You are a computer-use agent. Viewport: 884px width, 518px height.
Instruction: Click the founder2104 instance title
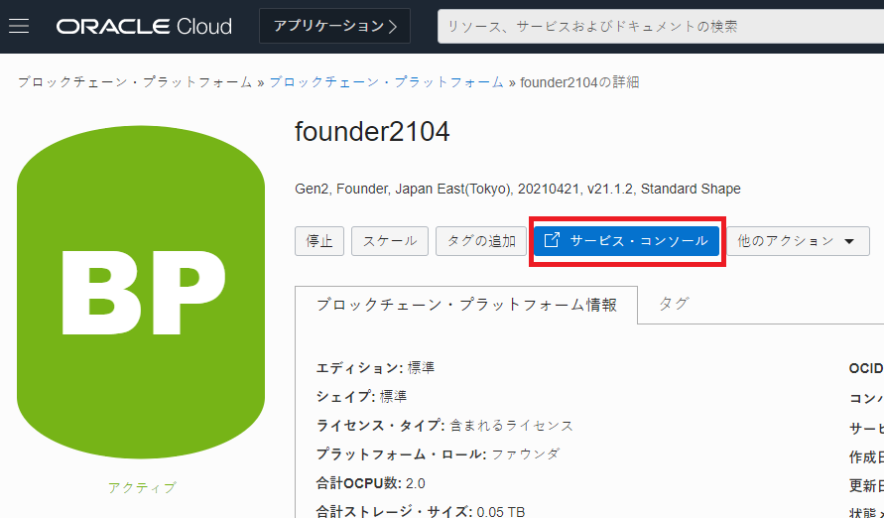pyautogui.click(x=372, y=131)
